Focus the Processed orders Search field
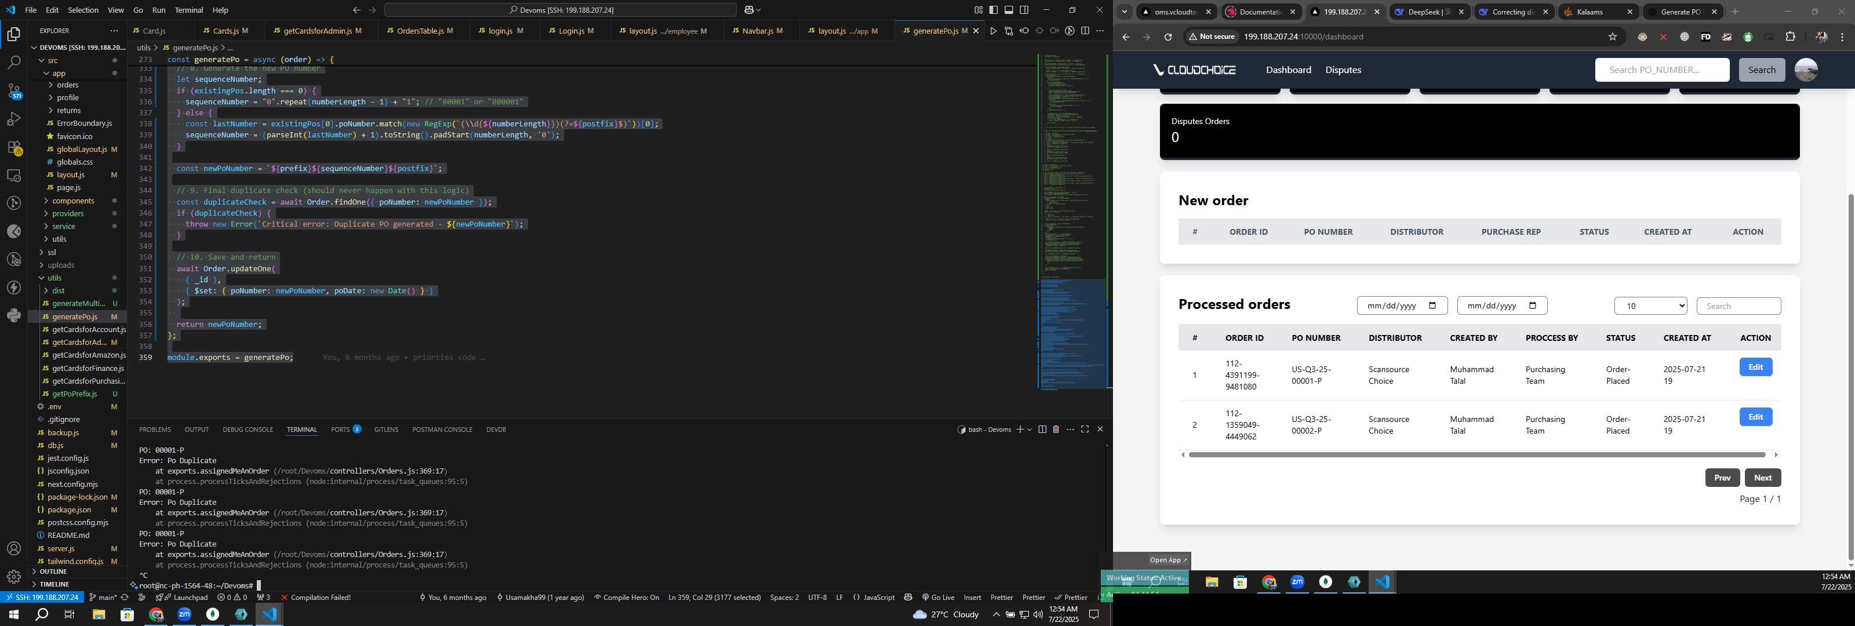The height and width of the screenshot is (626, 1855). point(1738,306)
